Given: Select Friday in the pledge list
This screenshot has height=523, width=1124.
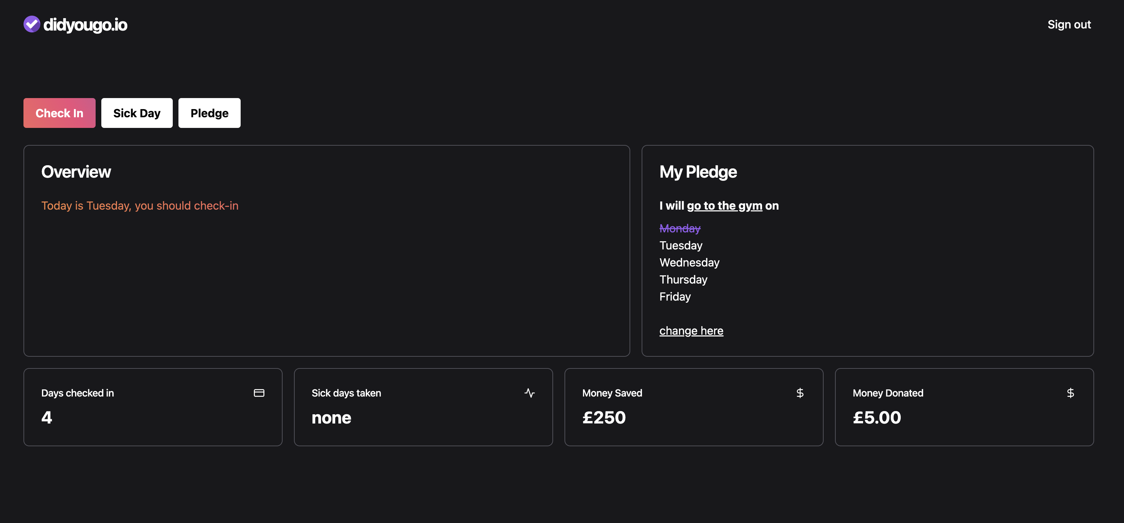Looking at the screenshot, I should pos(675,297).
